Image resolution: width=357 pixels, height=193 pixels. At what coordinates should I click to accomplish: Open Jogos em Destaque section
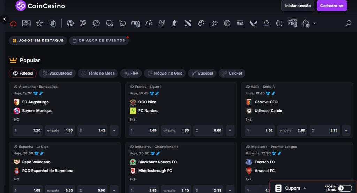[x=38, y=40]
